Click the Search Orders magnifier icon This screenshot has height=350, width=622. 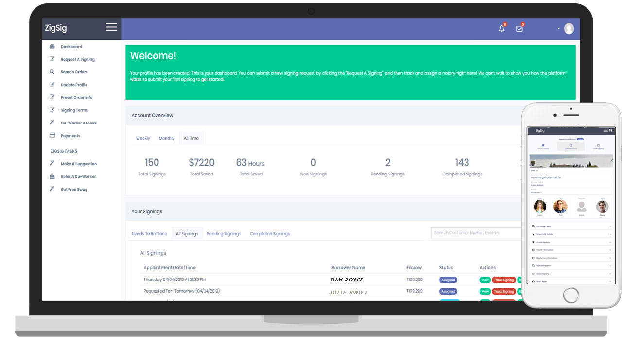(52, 72)
